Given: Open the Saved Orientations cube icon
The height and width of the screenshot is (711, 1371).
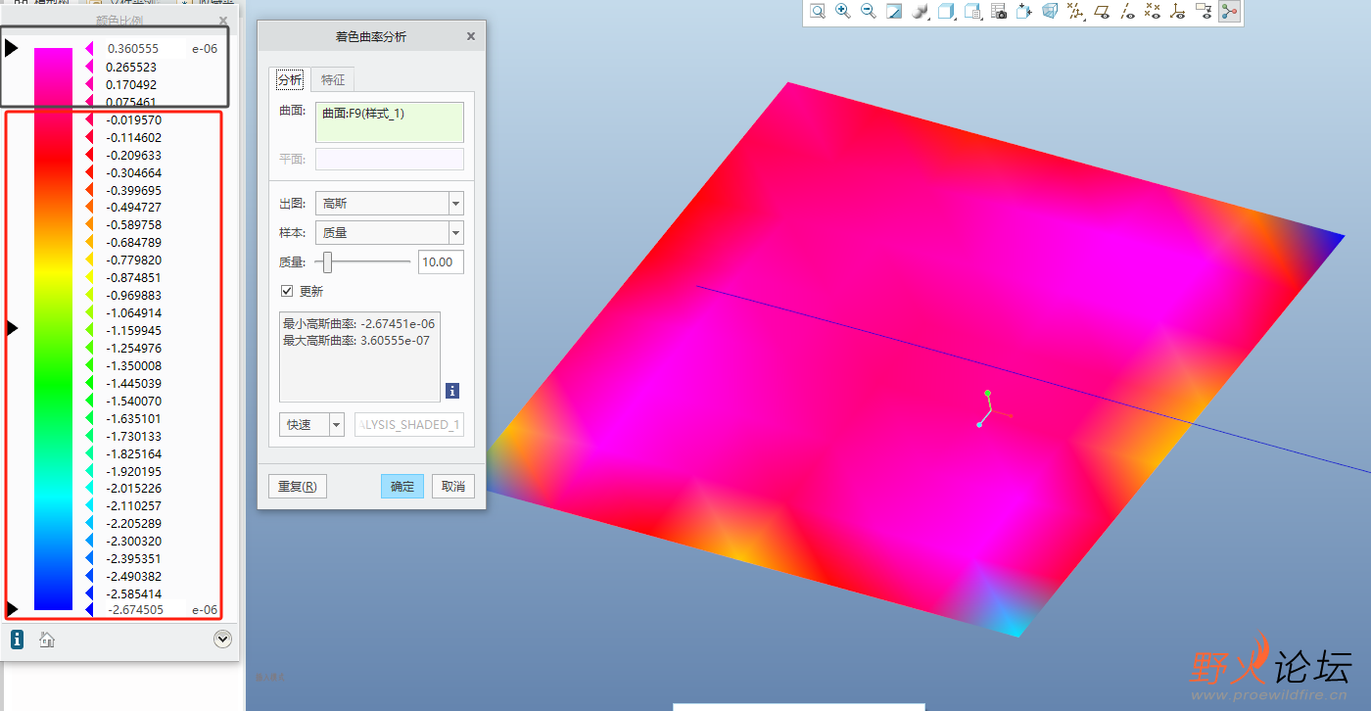Looking at the screenshot, I should (x=946, y=11).
